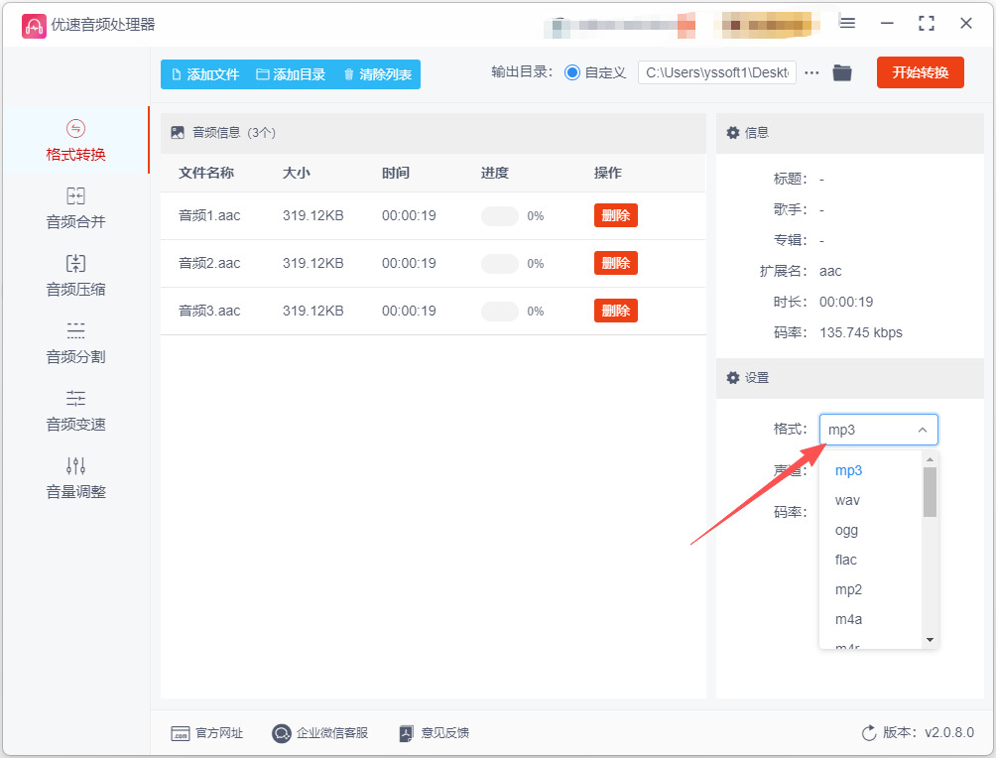Click the 开始转换 start button
The height and width of the screenshot is (758, 996).
tap(921, 72)
